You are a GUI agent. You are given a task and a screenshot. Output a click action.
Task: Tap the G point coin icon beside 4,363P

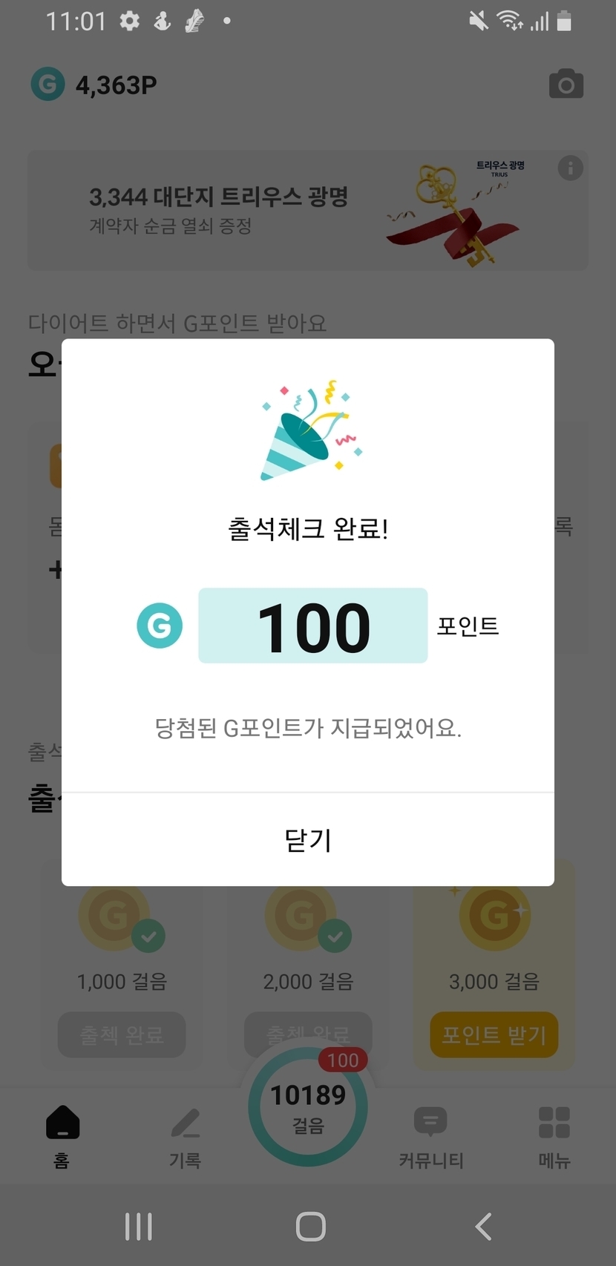47,85
